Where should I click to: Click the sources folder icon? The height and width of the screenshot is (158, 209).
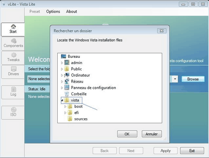pyautogui.click(x=70, y=119)
